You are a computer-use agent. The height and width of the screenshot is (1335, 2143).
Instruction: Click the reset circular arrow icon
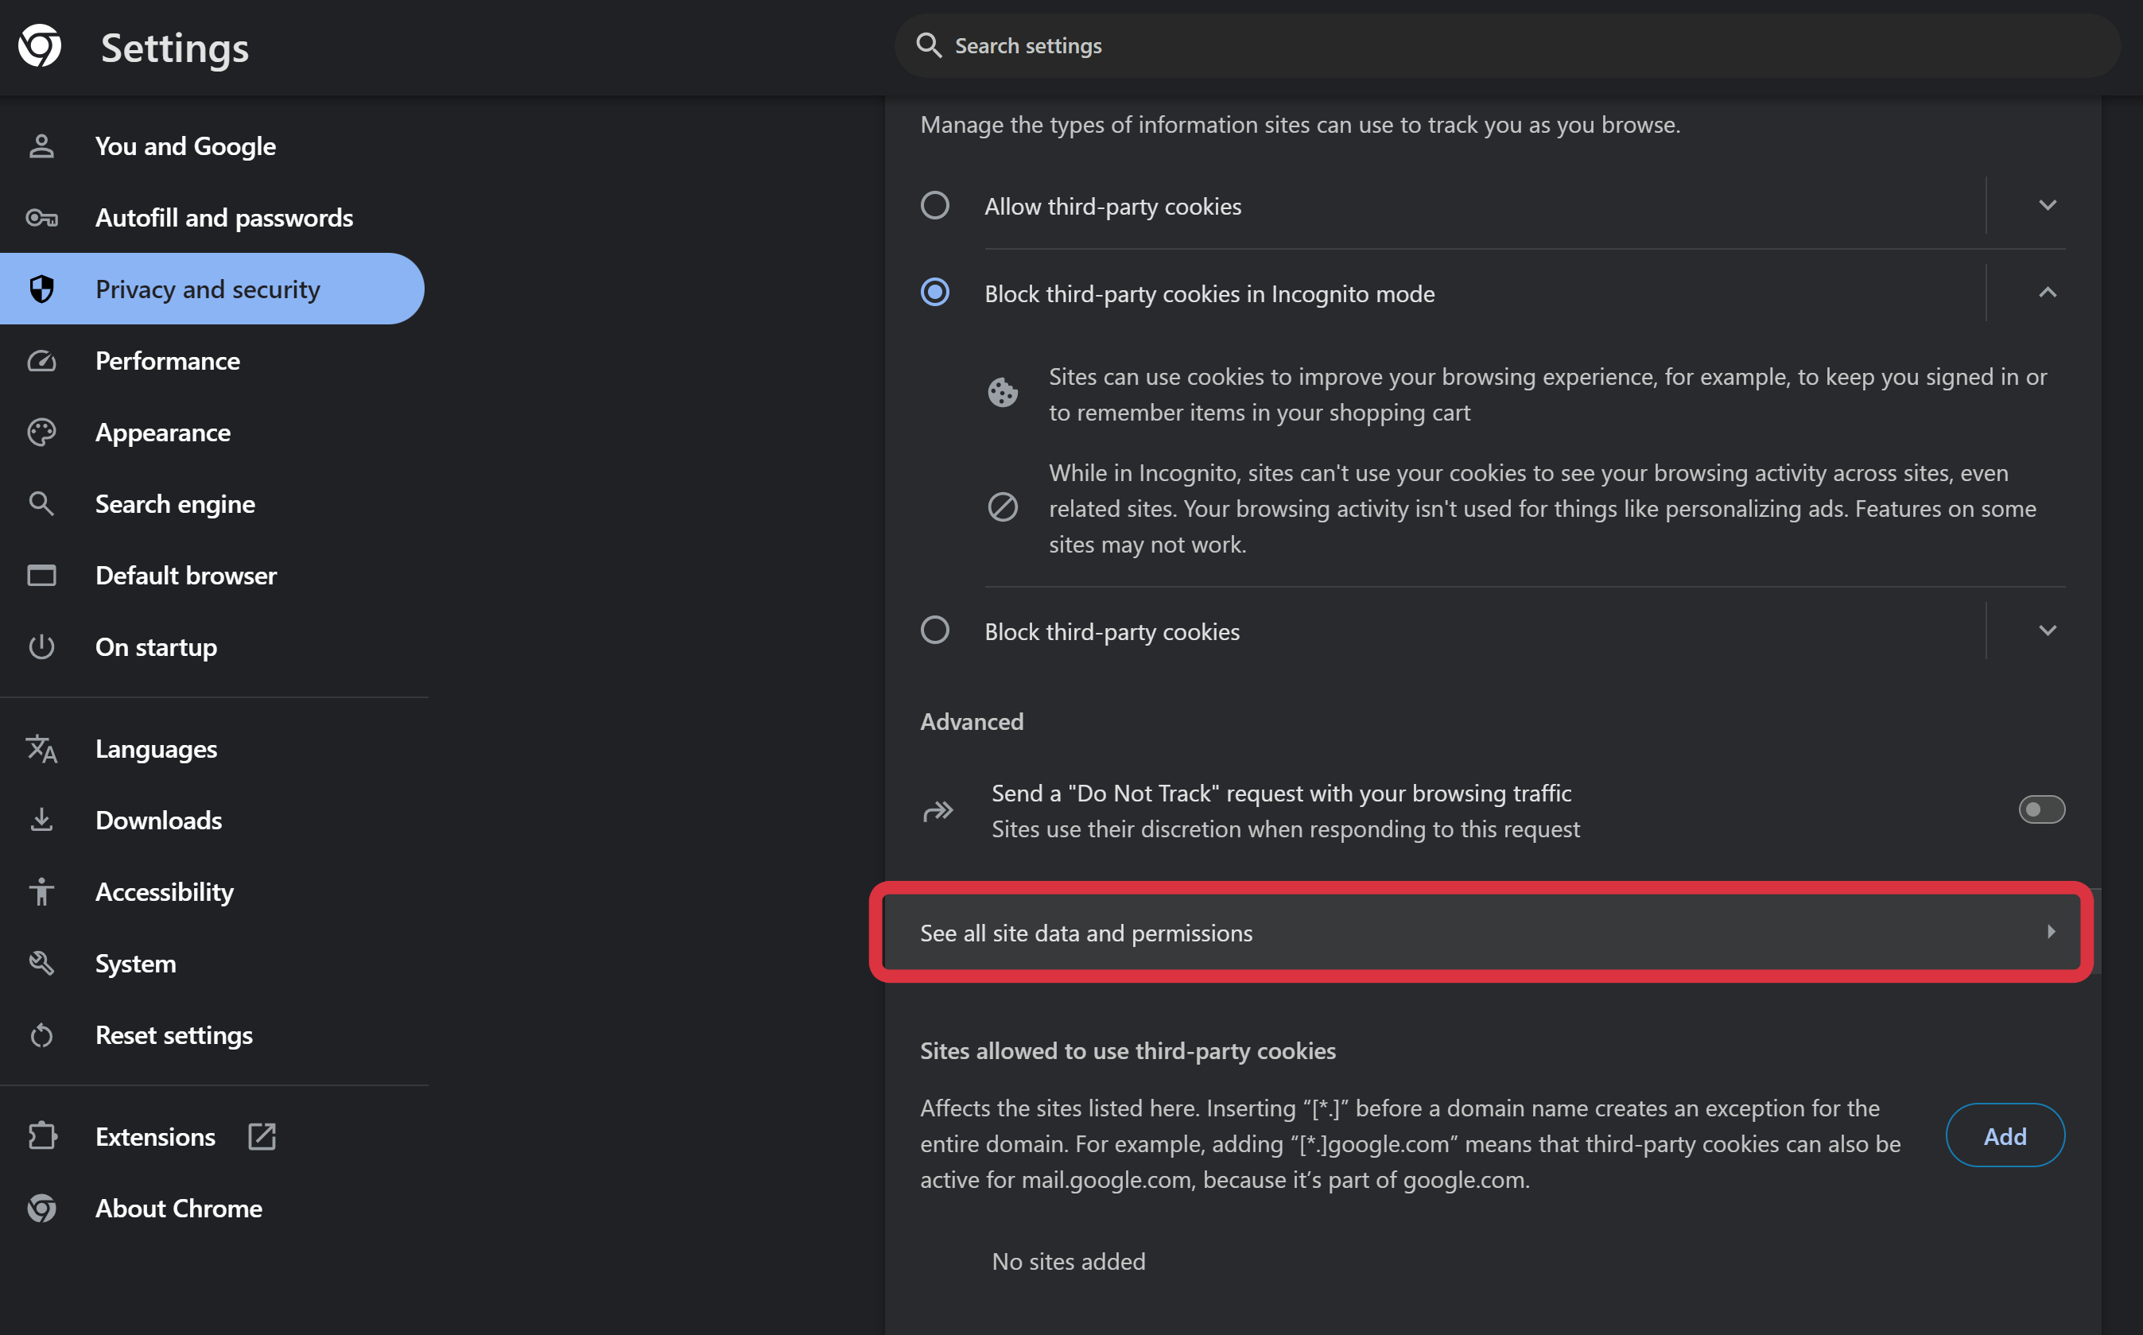pos(41,1034)
